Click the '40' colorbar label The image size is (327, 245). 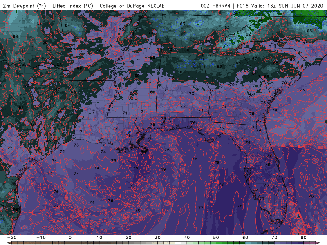(187, 238)
